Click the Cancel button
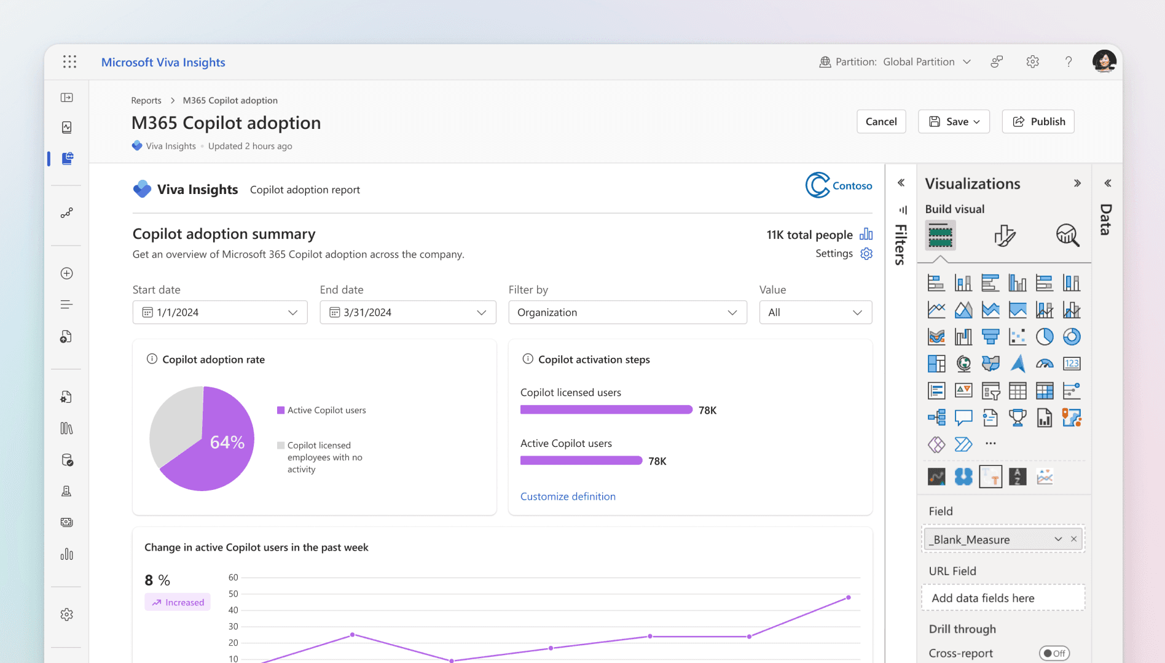1165x663 pixels. pos(881,122)
